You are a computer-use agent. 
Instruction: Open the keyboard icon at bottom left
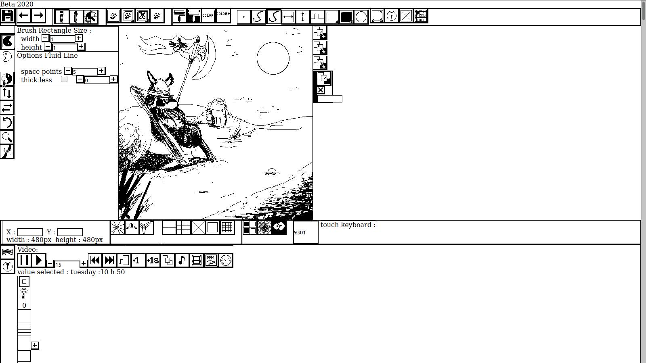(x=7, y=252)
